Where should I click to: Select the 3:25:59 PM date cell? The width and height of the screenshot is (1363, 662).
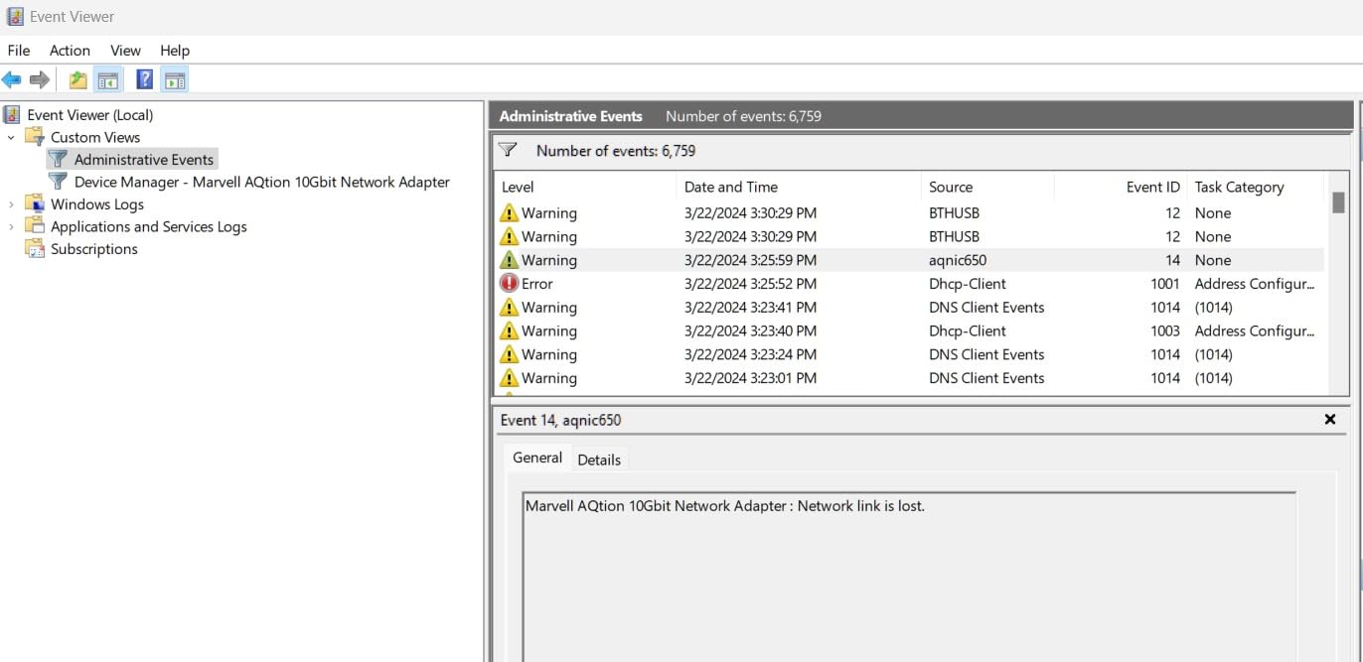750,260
